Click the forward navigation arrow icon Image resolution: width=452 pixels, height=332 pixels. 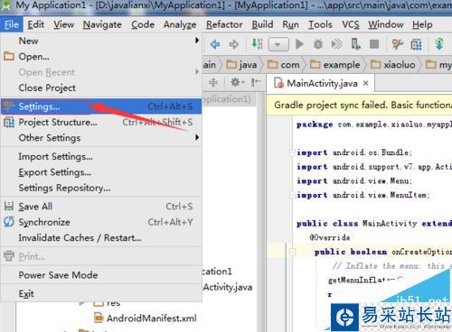point(233,44)
